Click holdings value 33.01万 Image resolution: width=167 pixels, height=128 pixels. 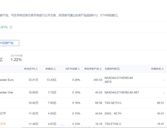point(33,80)
